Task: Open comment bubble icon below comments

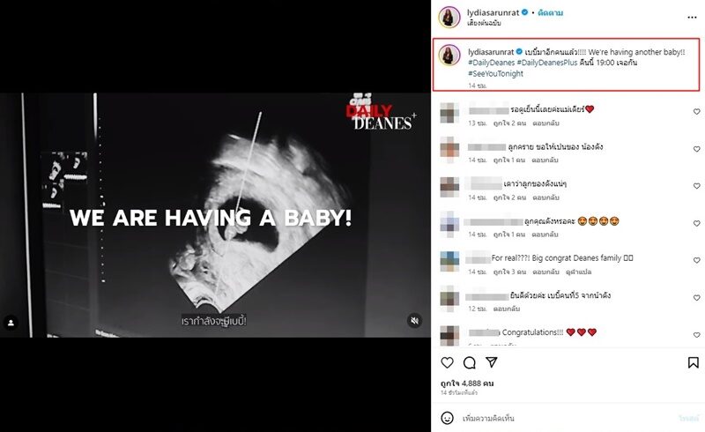Action: tap(470, 362)
